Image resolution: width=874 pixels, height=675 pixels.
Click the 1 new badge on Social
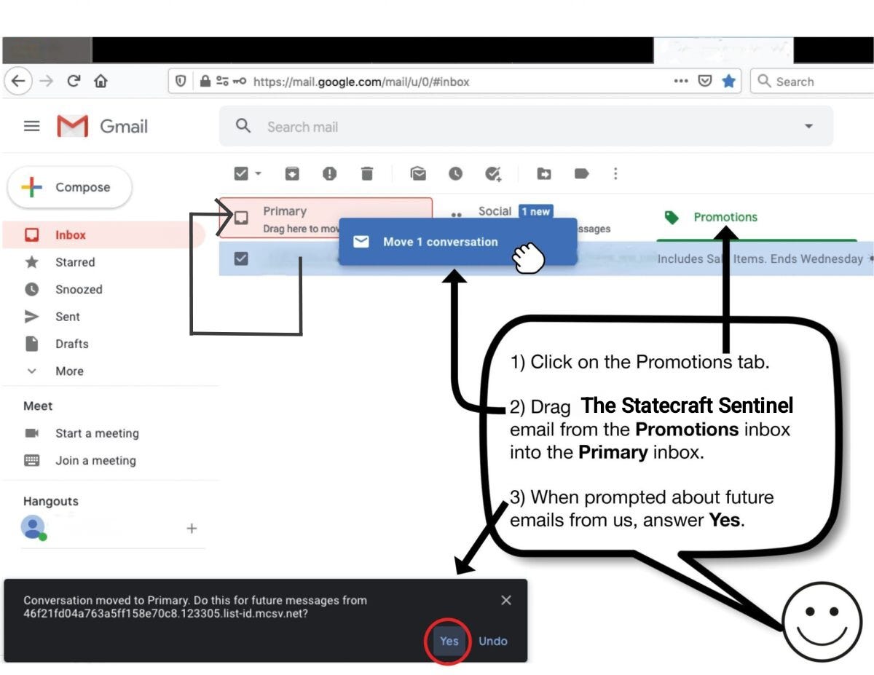pyautogui.click(x=536, y=211)
